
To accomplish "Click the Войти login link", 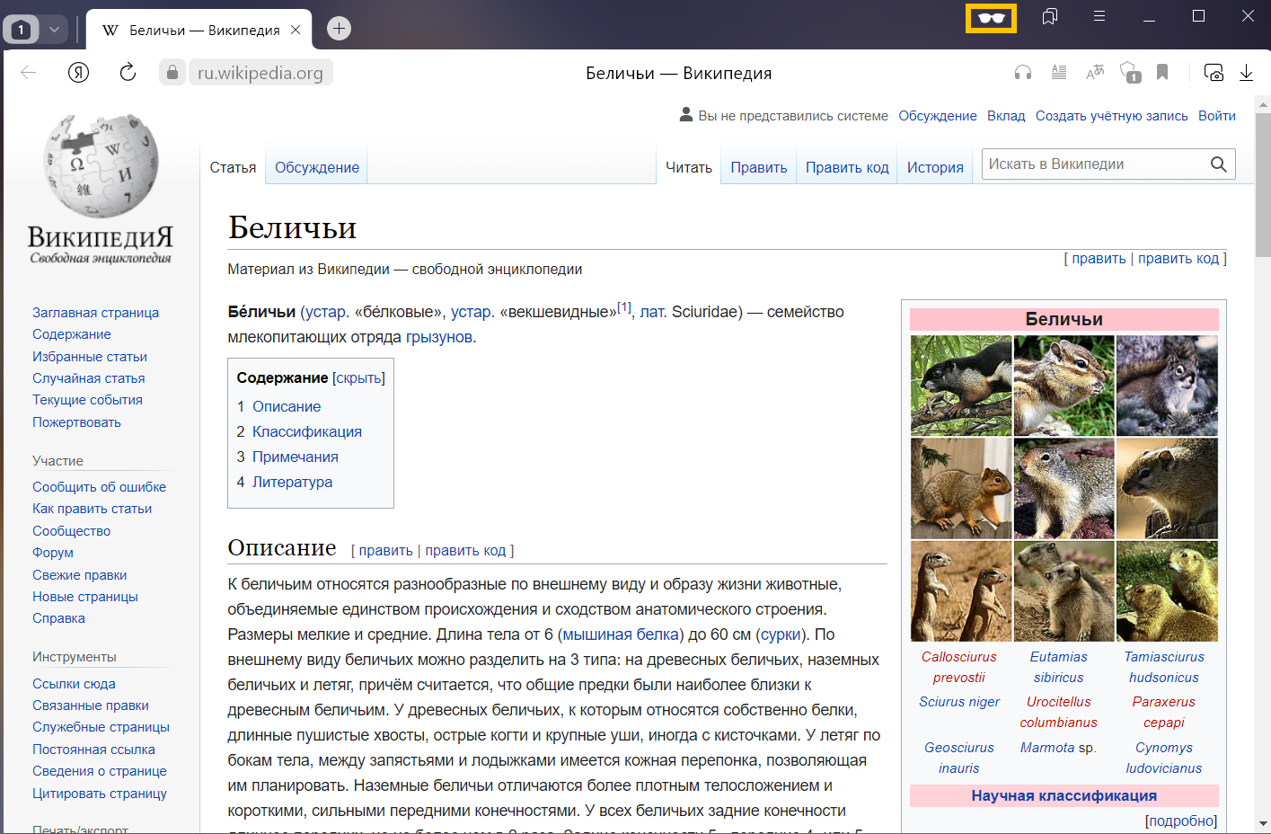I will pyautogui.click(x=1216, y=116).
